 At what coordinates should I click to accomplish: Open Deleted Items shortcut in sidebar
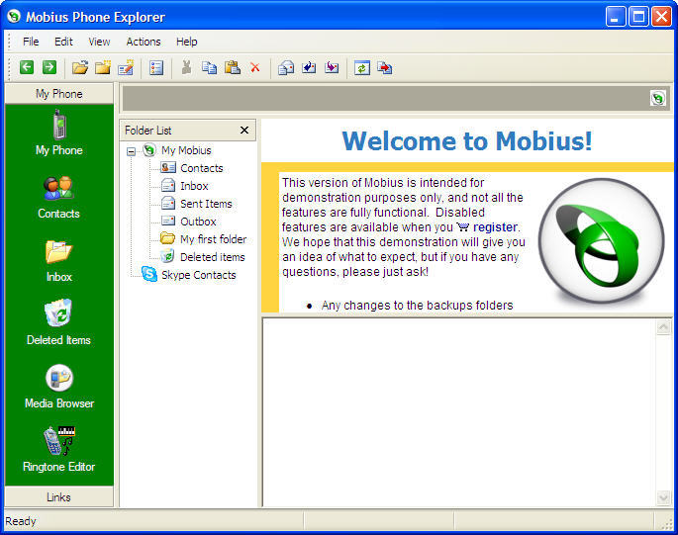point(58,322)
